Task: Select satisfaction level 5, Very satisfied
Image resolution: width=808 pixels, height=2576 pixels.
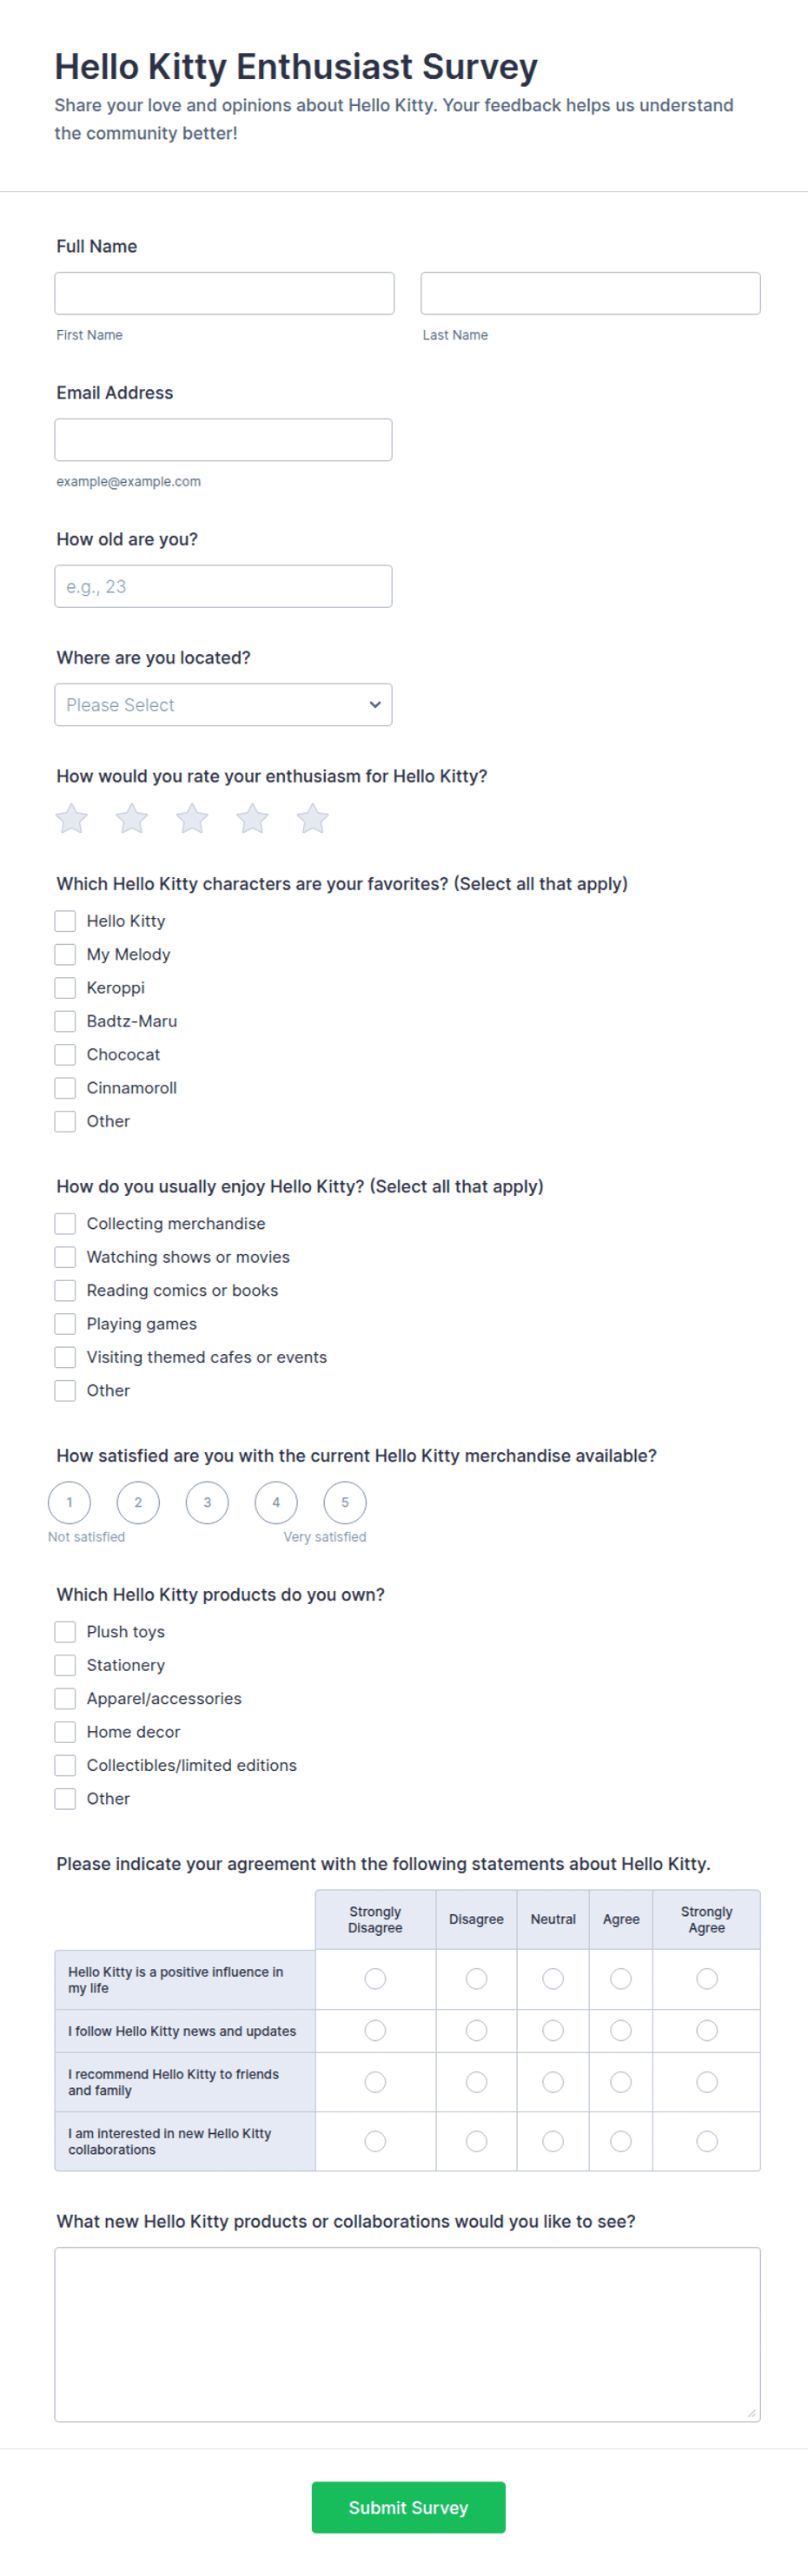Action: (344, 1502)
